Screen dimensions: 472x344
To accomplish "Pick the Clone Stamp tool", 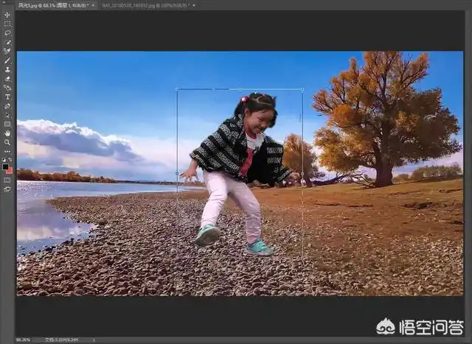I will pyautogui.click(x=7, y=69).
